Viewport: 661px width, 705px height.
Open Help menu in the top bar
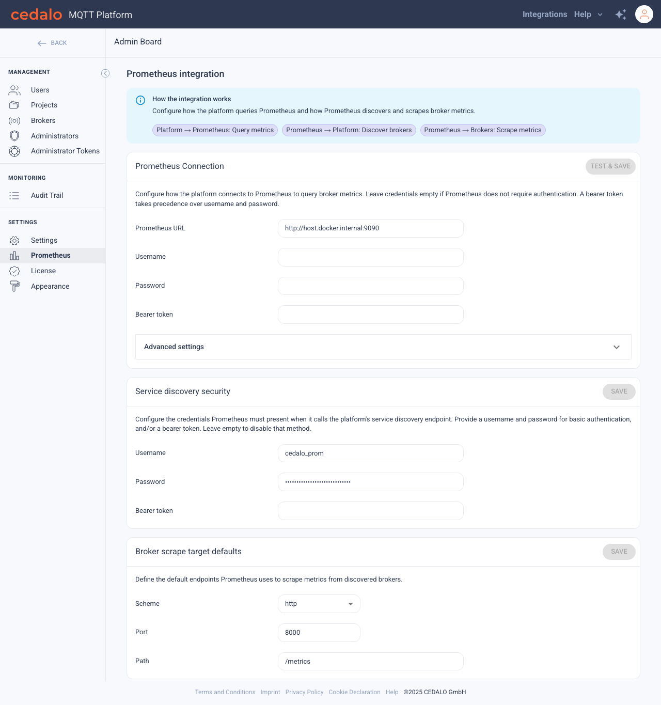pyautogui.click(x=583, y=14)
